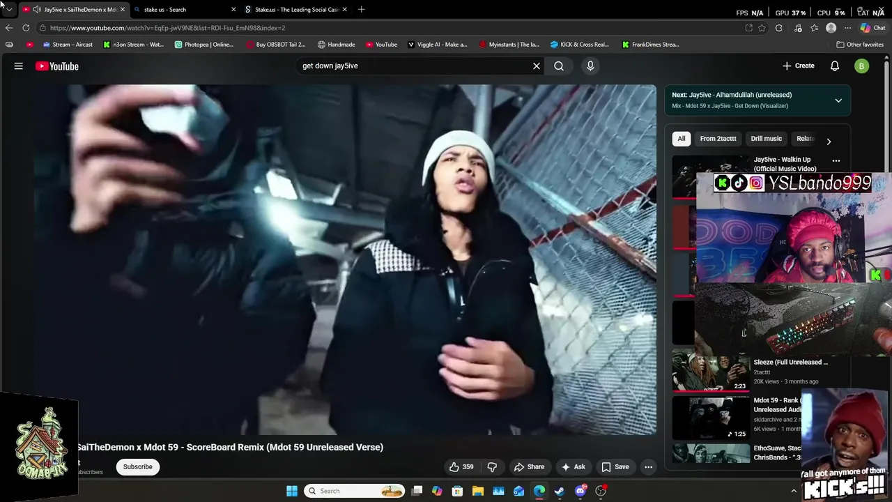Open the Myinstants bookmark
This screenshot has height=502, width=892.
click(509, 45)
